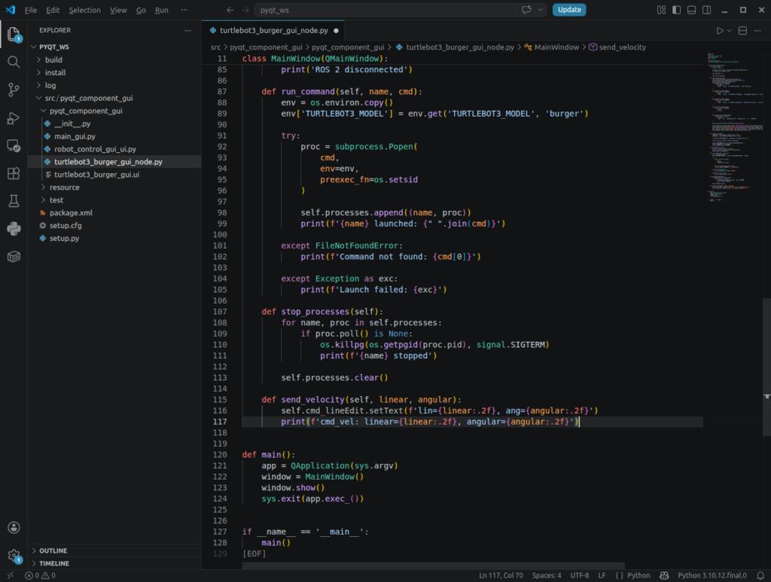Click the code minimap preview

(x=735, y=128)
